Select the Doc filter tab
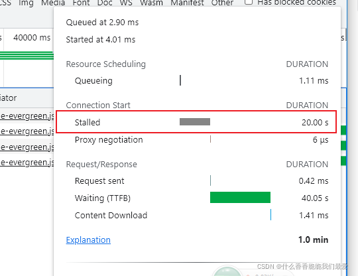This screenshot has width=358, height=276. [x=105, y=3]
